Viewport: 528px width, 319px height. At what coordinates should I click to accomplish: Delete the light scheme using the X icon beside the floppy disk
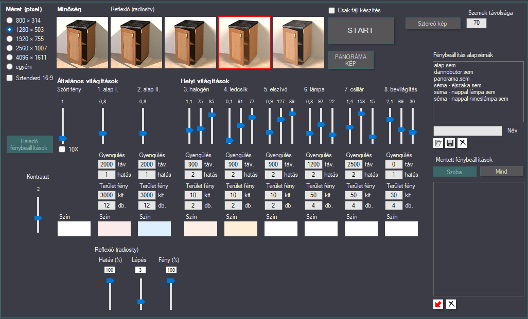[x=463, y=143]
